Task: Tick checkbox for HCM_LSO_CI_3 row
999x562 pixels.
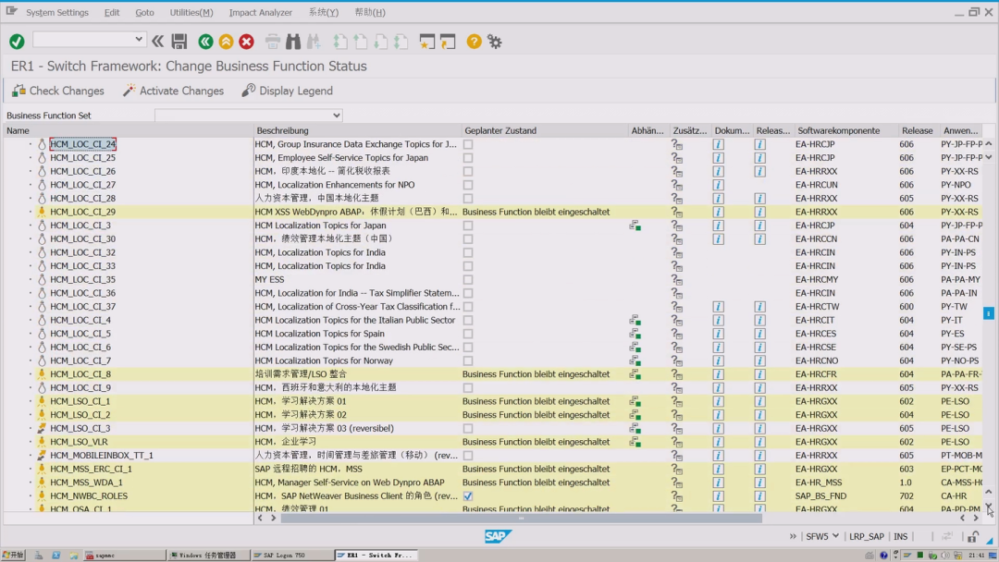Action: pyautogui.click(x=468, y=428)
